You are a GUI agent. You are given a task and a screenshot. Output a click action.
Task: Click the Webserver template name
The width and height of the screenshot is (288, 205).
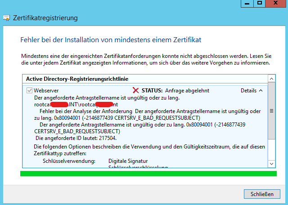point(46,91)
